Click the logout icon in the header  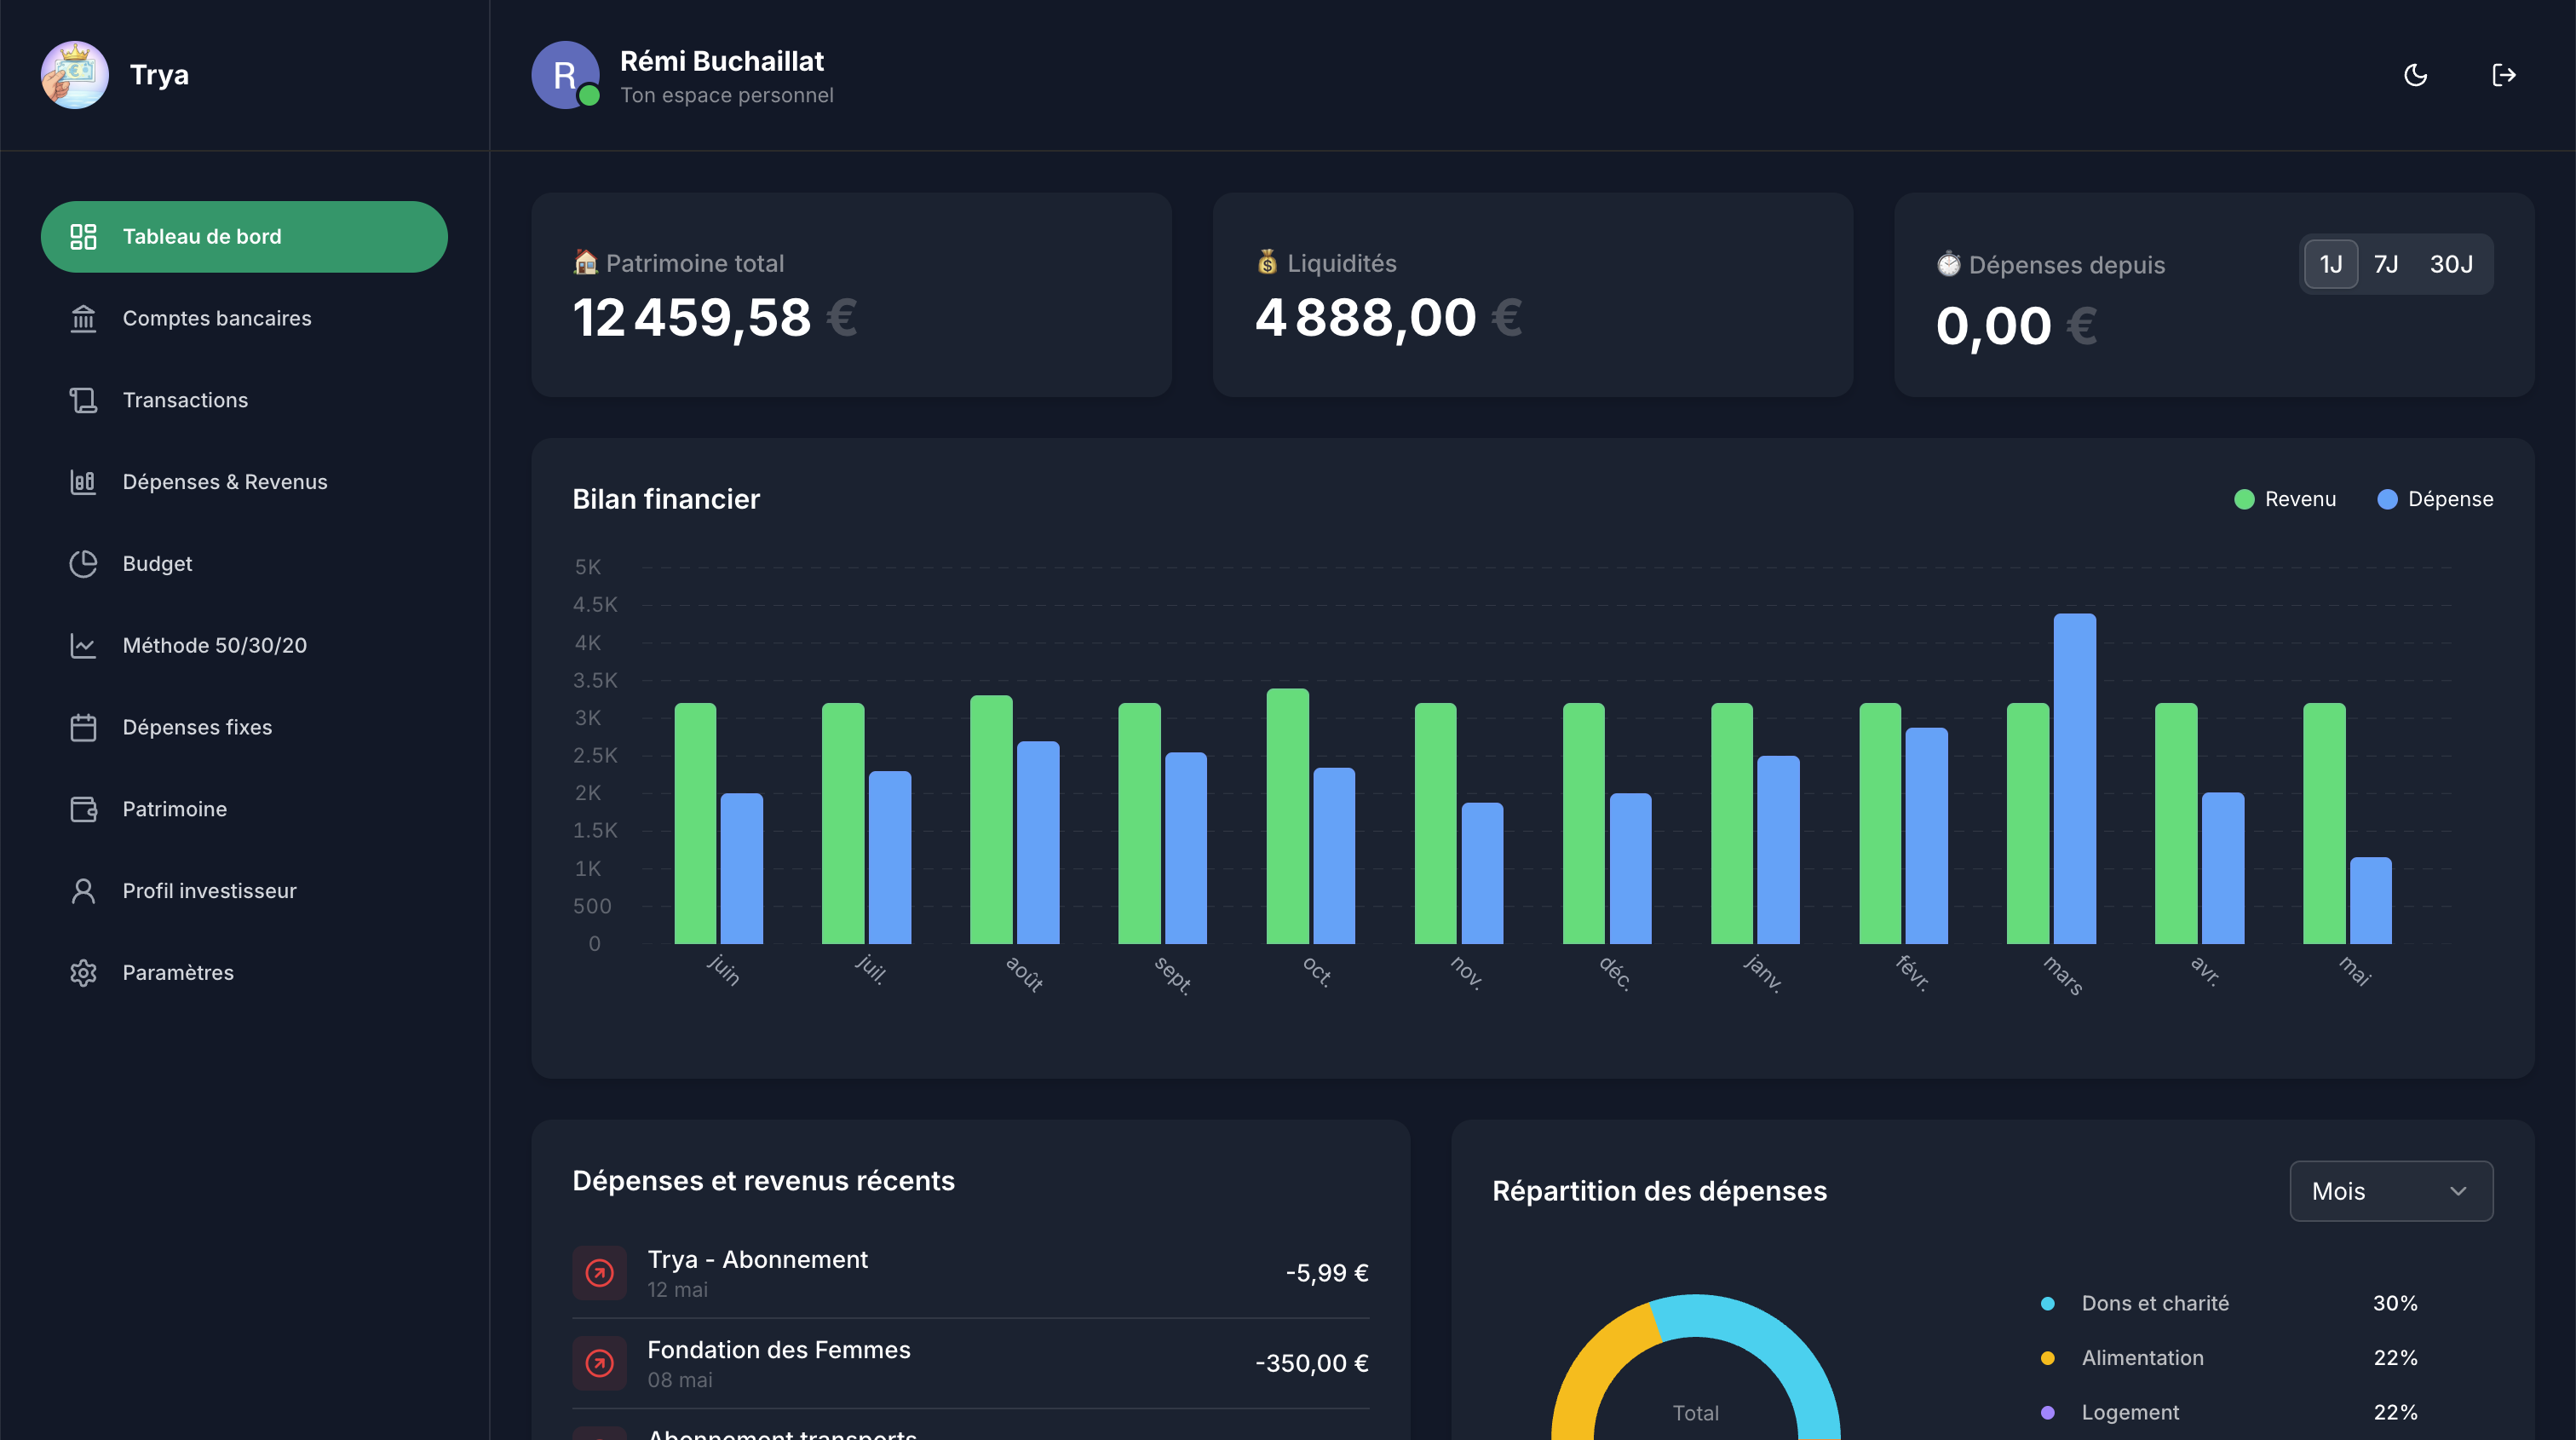click(2503, 75)
